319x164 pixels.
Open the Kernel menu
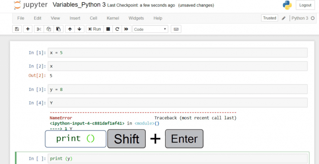coord(113,18)
